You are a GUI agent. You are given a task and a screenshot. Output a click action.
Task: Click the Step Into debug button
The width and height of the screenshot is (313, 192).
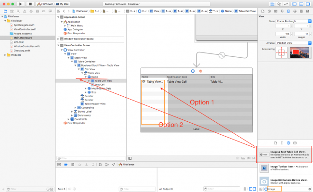click(86, 165)
